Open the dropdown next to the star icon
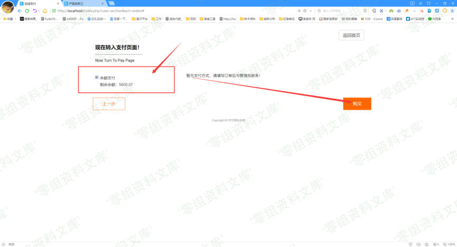Viewport: 457px width, 247px height. [x=311, y=11]
